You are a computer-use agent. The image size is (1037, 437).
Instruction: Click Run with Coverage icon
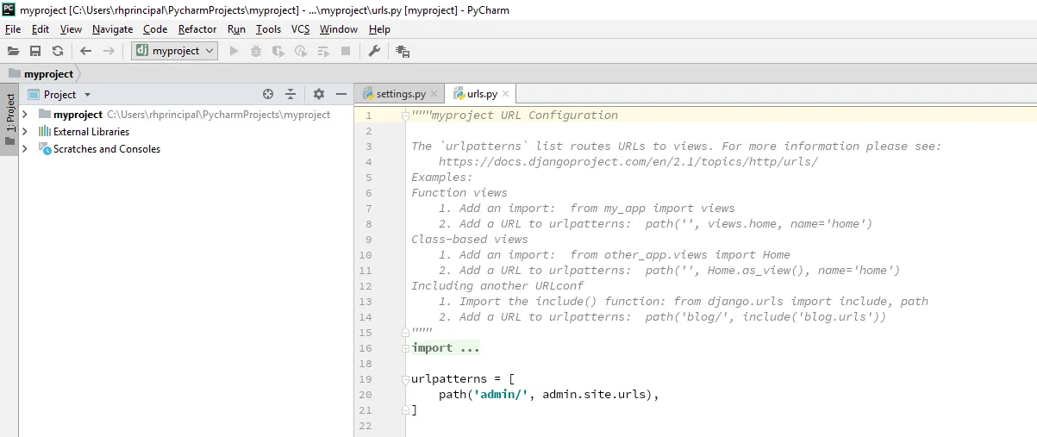click(278, 51)
